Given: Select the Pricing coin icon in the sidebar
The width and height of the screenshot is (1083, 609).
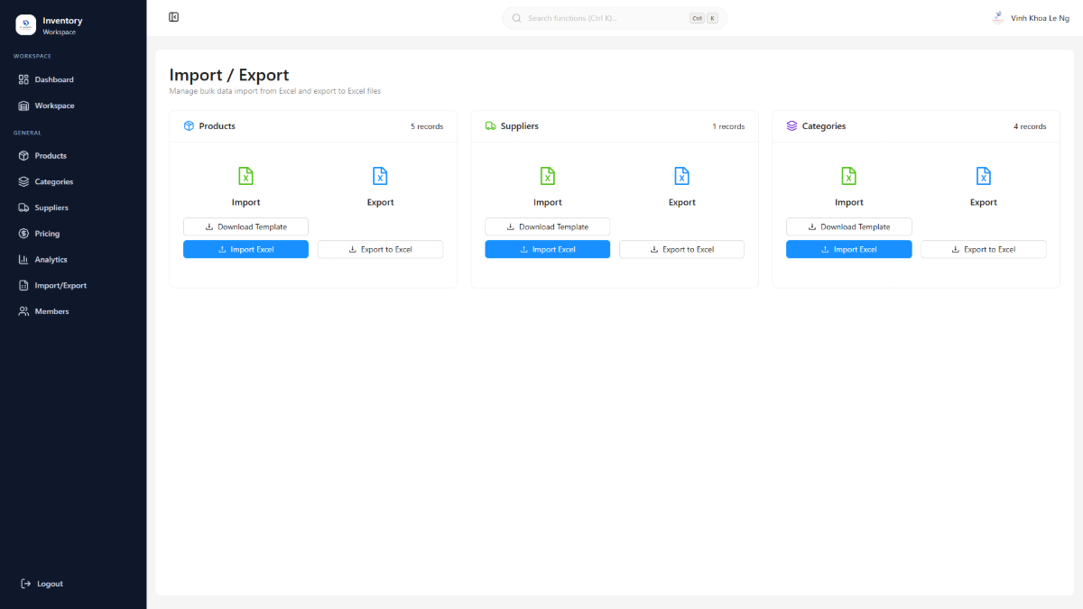Looking at the screenshot, I should [23, 233].
